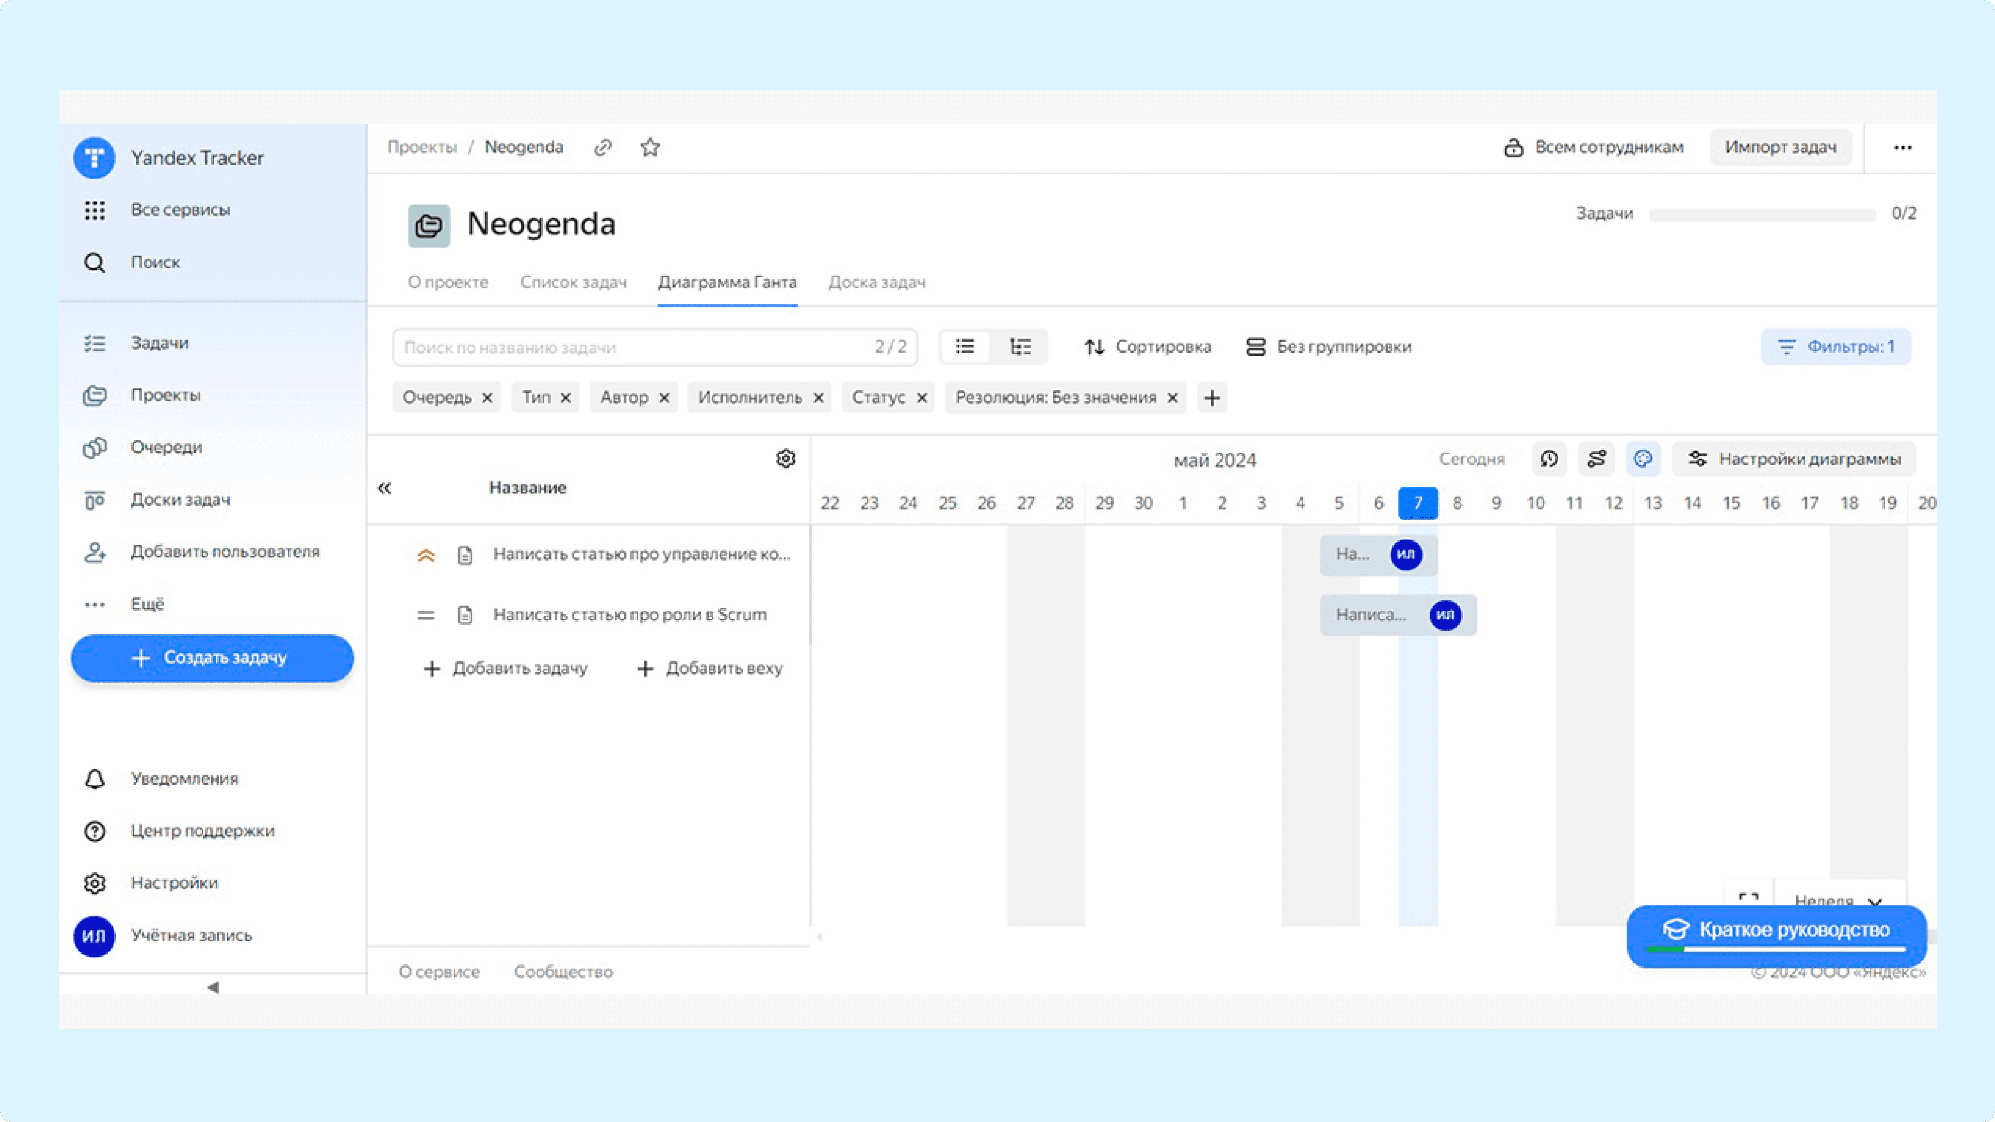The image size is (1995, 1122).
Task: Click the Сегодня button
Action: [1472, 459]
